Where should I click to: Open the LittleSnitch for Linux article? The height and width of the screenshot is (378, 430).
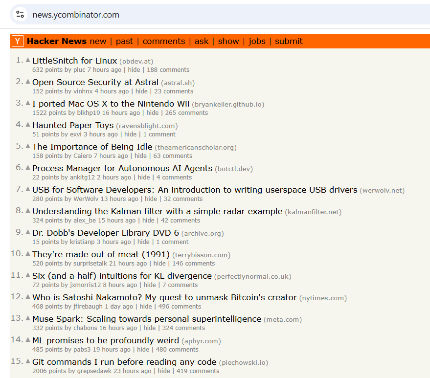point(74,61)
